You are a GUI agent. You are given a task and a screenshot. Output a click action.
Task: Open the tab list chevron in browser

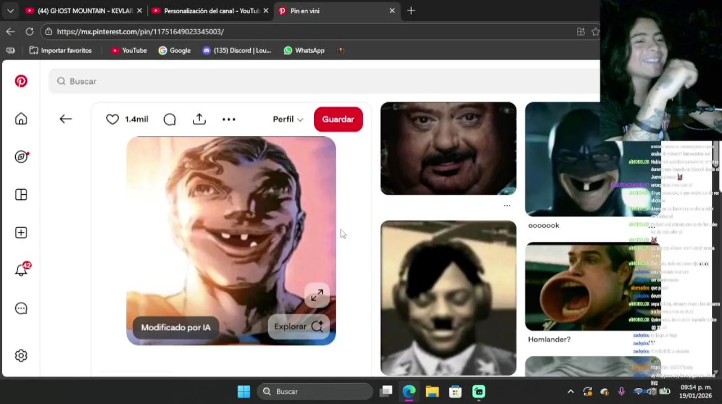[10, 11]
